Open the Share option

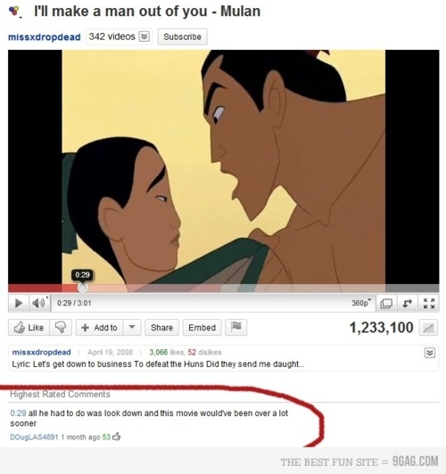161,327
